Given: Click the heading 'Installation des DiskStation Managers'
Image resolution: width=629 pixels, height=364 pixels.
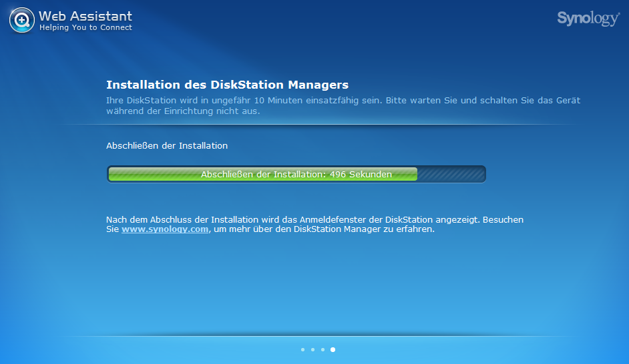Looking at the screenshot, I should pyautogui.click(x=228, y=85).
